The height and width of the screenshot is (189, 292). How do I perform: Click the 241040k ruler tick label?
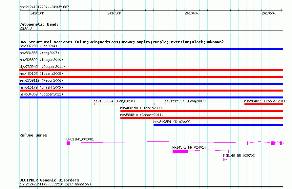(191, 13)
